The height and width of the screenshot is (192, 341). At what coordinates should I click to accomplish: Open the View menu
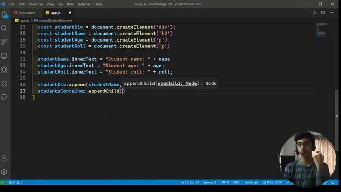pos(51,4)
